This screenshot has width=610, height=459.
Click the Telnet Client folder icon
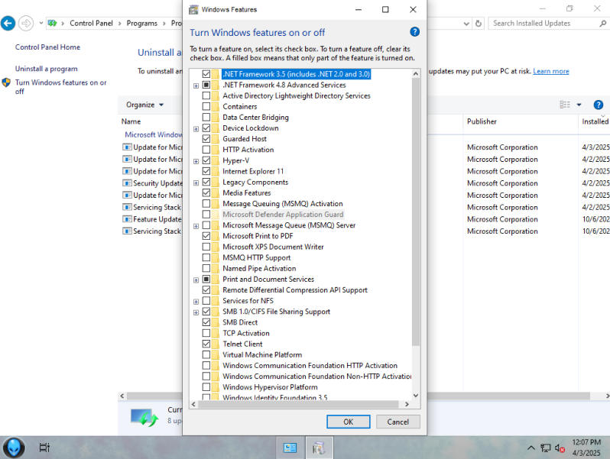[x=216, y=344]
